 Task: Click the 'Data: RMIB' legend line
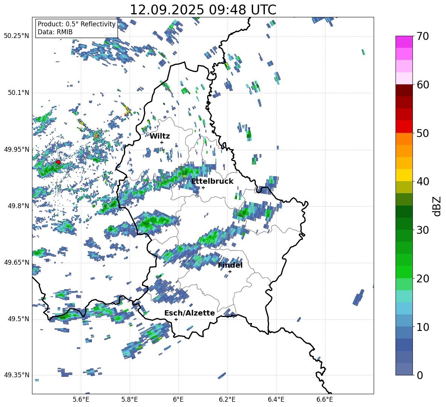[55, 32]
